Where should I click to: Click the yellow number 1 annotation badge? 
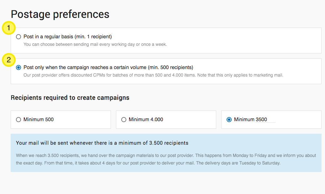9,28
